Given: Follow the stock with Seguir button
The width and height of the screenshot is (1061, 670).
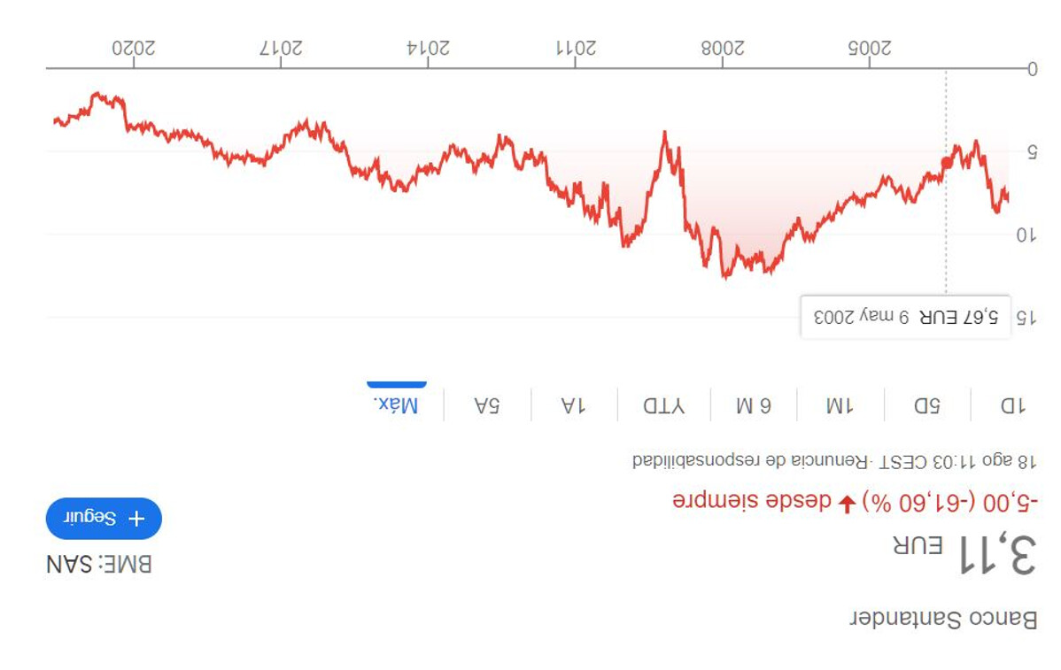Looking at the screenshot, I should point(104,519).
